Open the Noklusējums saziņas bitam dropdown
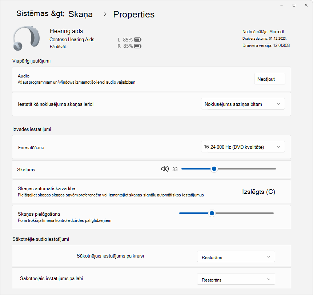Image resolution: width=313 pixels, height=295 pixels. pyautogui.click(x=243, y=104)
